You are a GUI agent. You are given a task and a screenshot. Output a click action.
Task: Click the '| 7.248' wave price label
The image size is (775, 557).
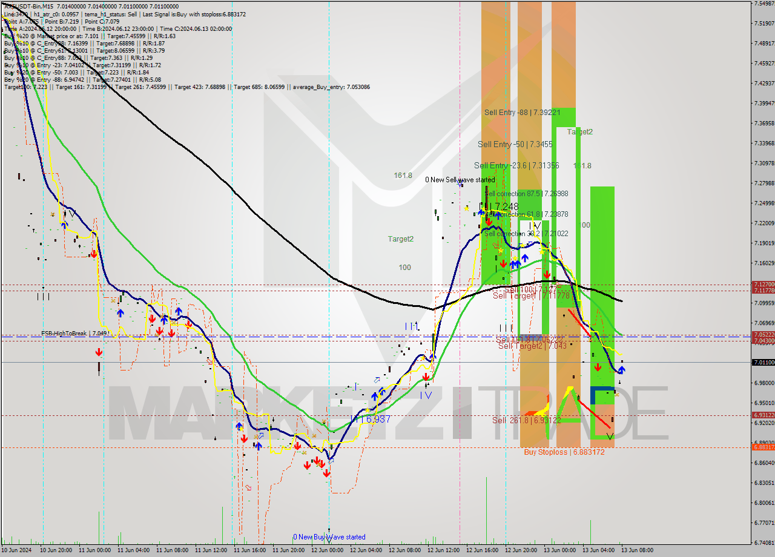504,207
